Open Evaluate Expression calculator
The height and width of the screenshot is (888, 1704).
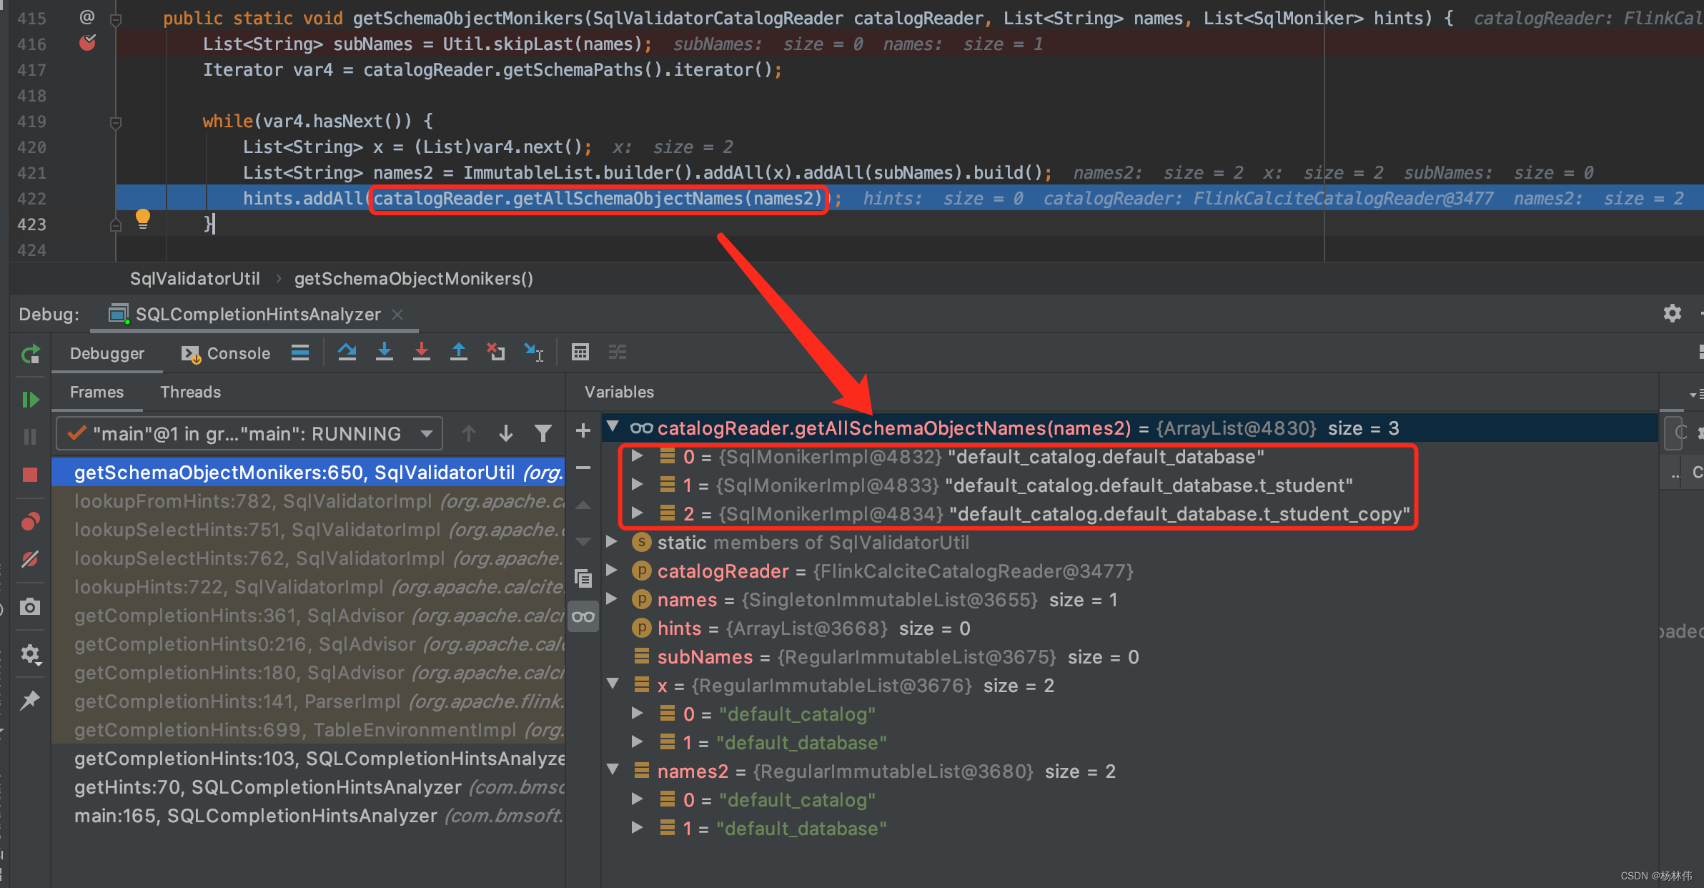(580, 352)
